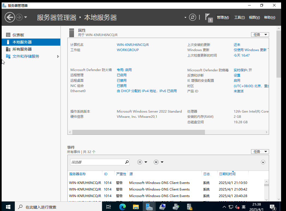The height and width of the screenshot is (211, 286).
Task: Click the (UTC+08:00) 北京 time zone link
Action: tap(251, 86)
